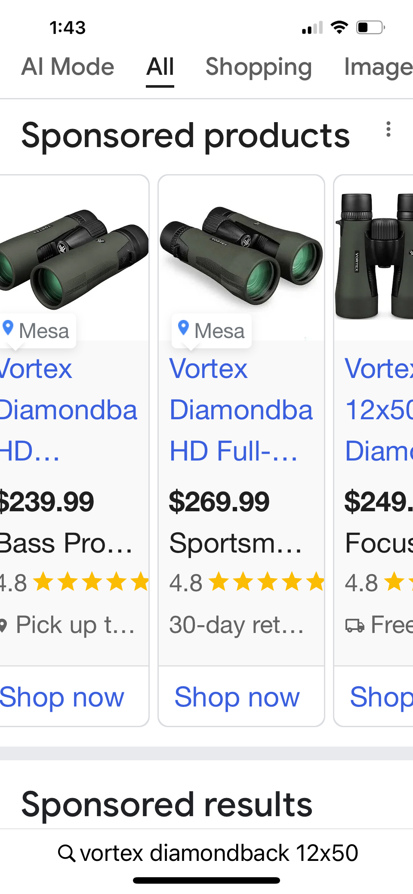Tap the upright Vortex 12x50 binoculars image
The height and width of the screenshot is (894, 413).
[374, 257]
